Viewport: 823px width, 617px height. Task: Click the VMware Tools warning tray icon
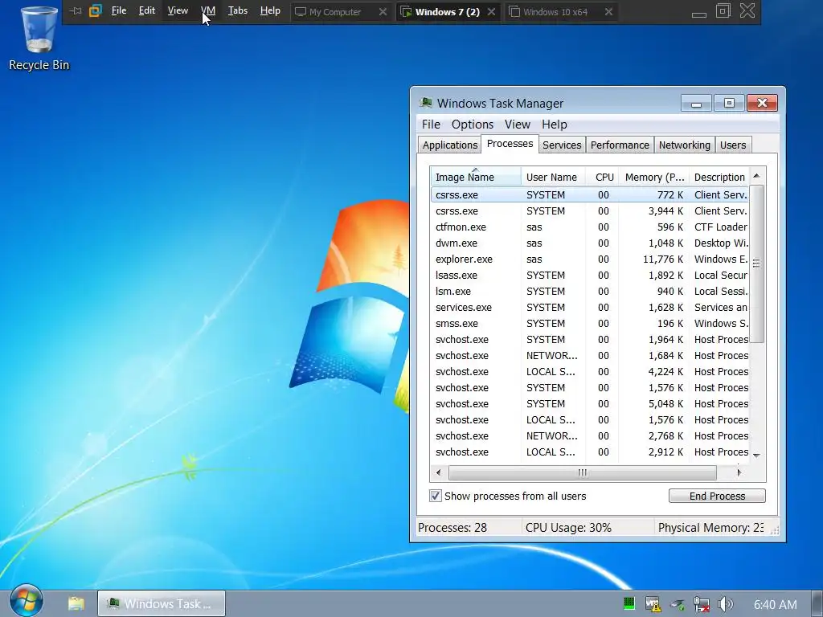[x=653, y=604]
